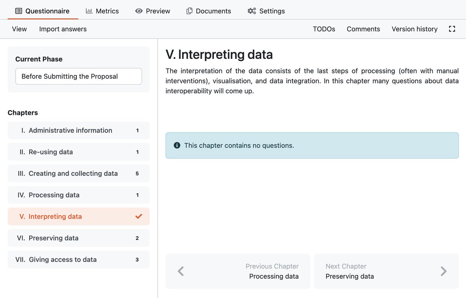
Task: Open the Comments panel
Action: tap(363, 29)
